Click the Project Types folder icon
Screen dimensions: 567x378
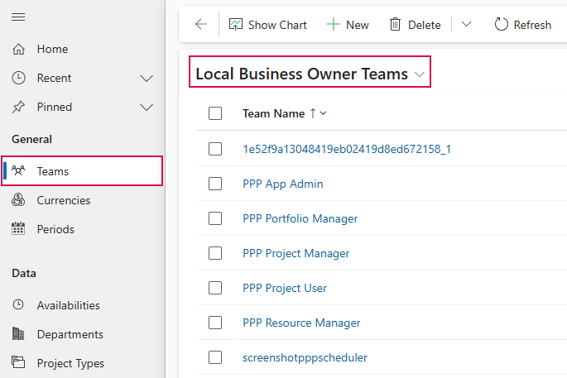(18, 362)
